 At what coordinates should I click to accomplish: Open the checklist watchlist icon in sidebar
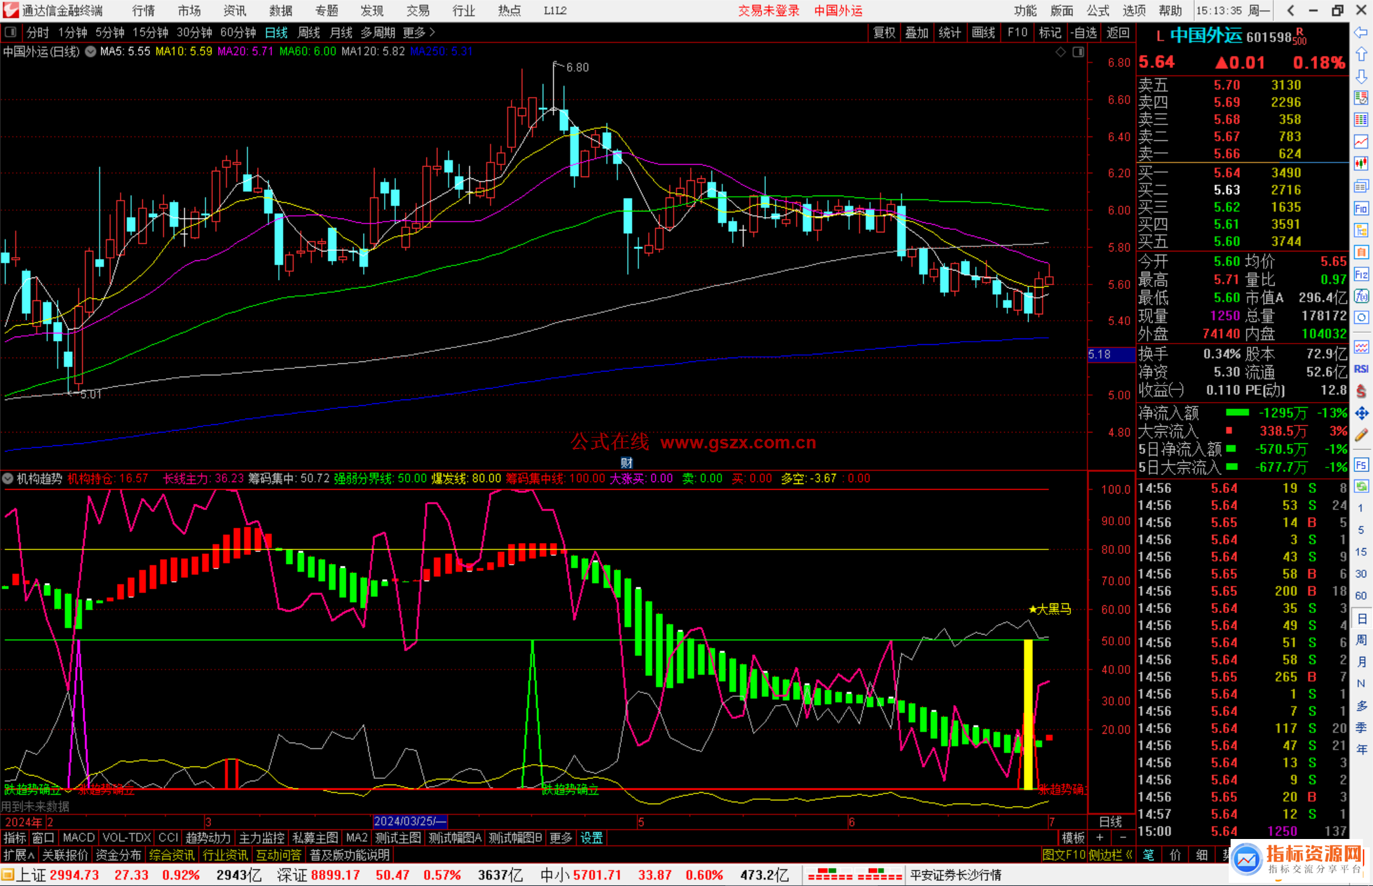(1361, 98)
